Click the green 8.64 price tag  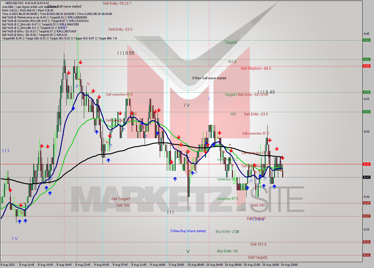point(367,40)
